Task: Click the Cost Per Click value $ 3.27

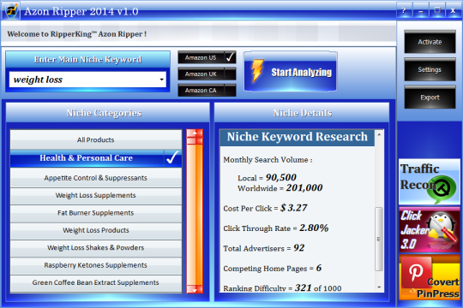Action: pyautogui.click(x=293, y=208)
